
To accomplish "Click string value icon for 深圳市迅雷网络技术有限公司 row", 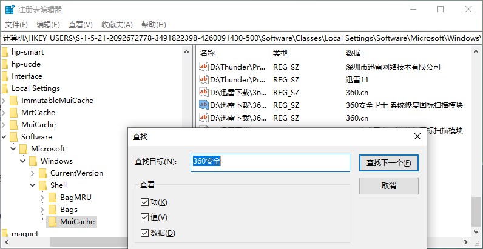I will point(203,67).
